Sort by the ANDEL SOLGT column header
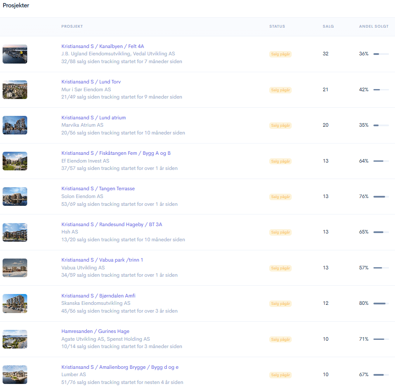Screen dimensions: 395x390 [x=374, y=26]
